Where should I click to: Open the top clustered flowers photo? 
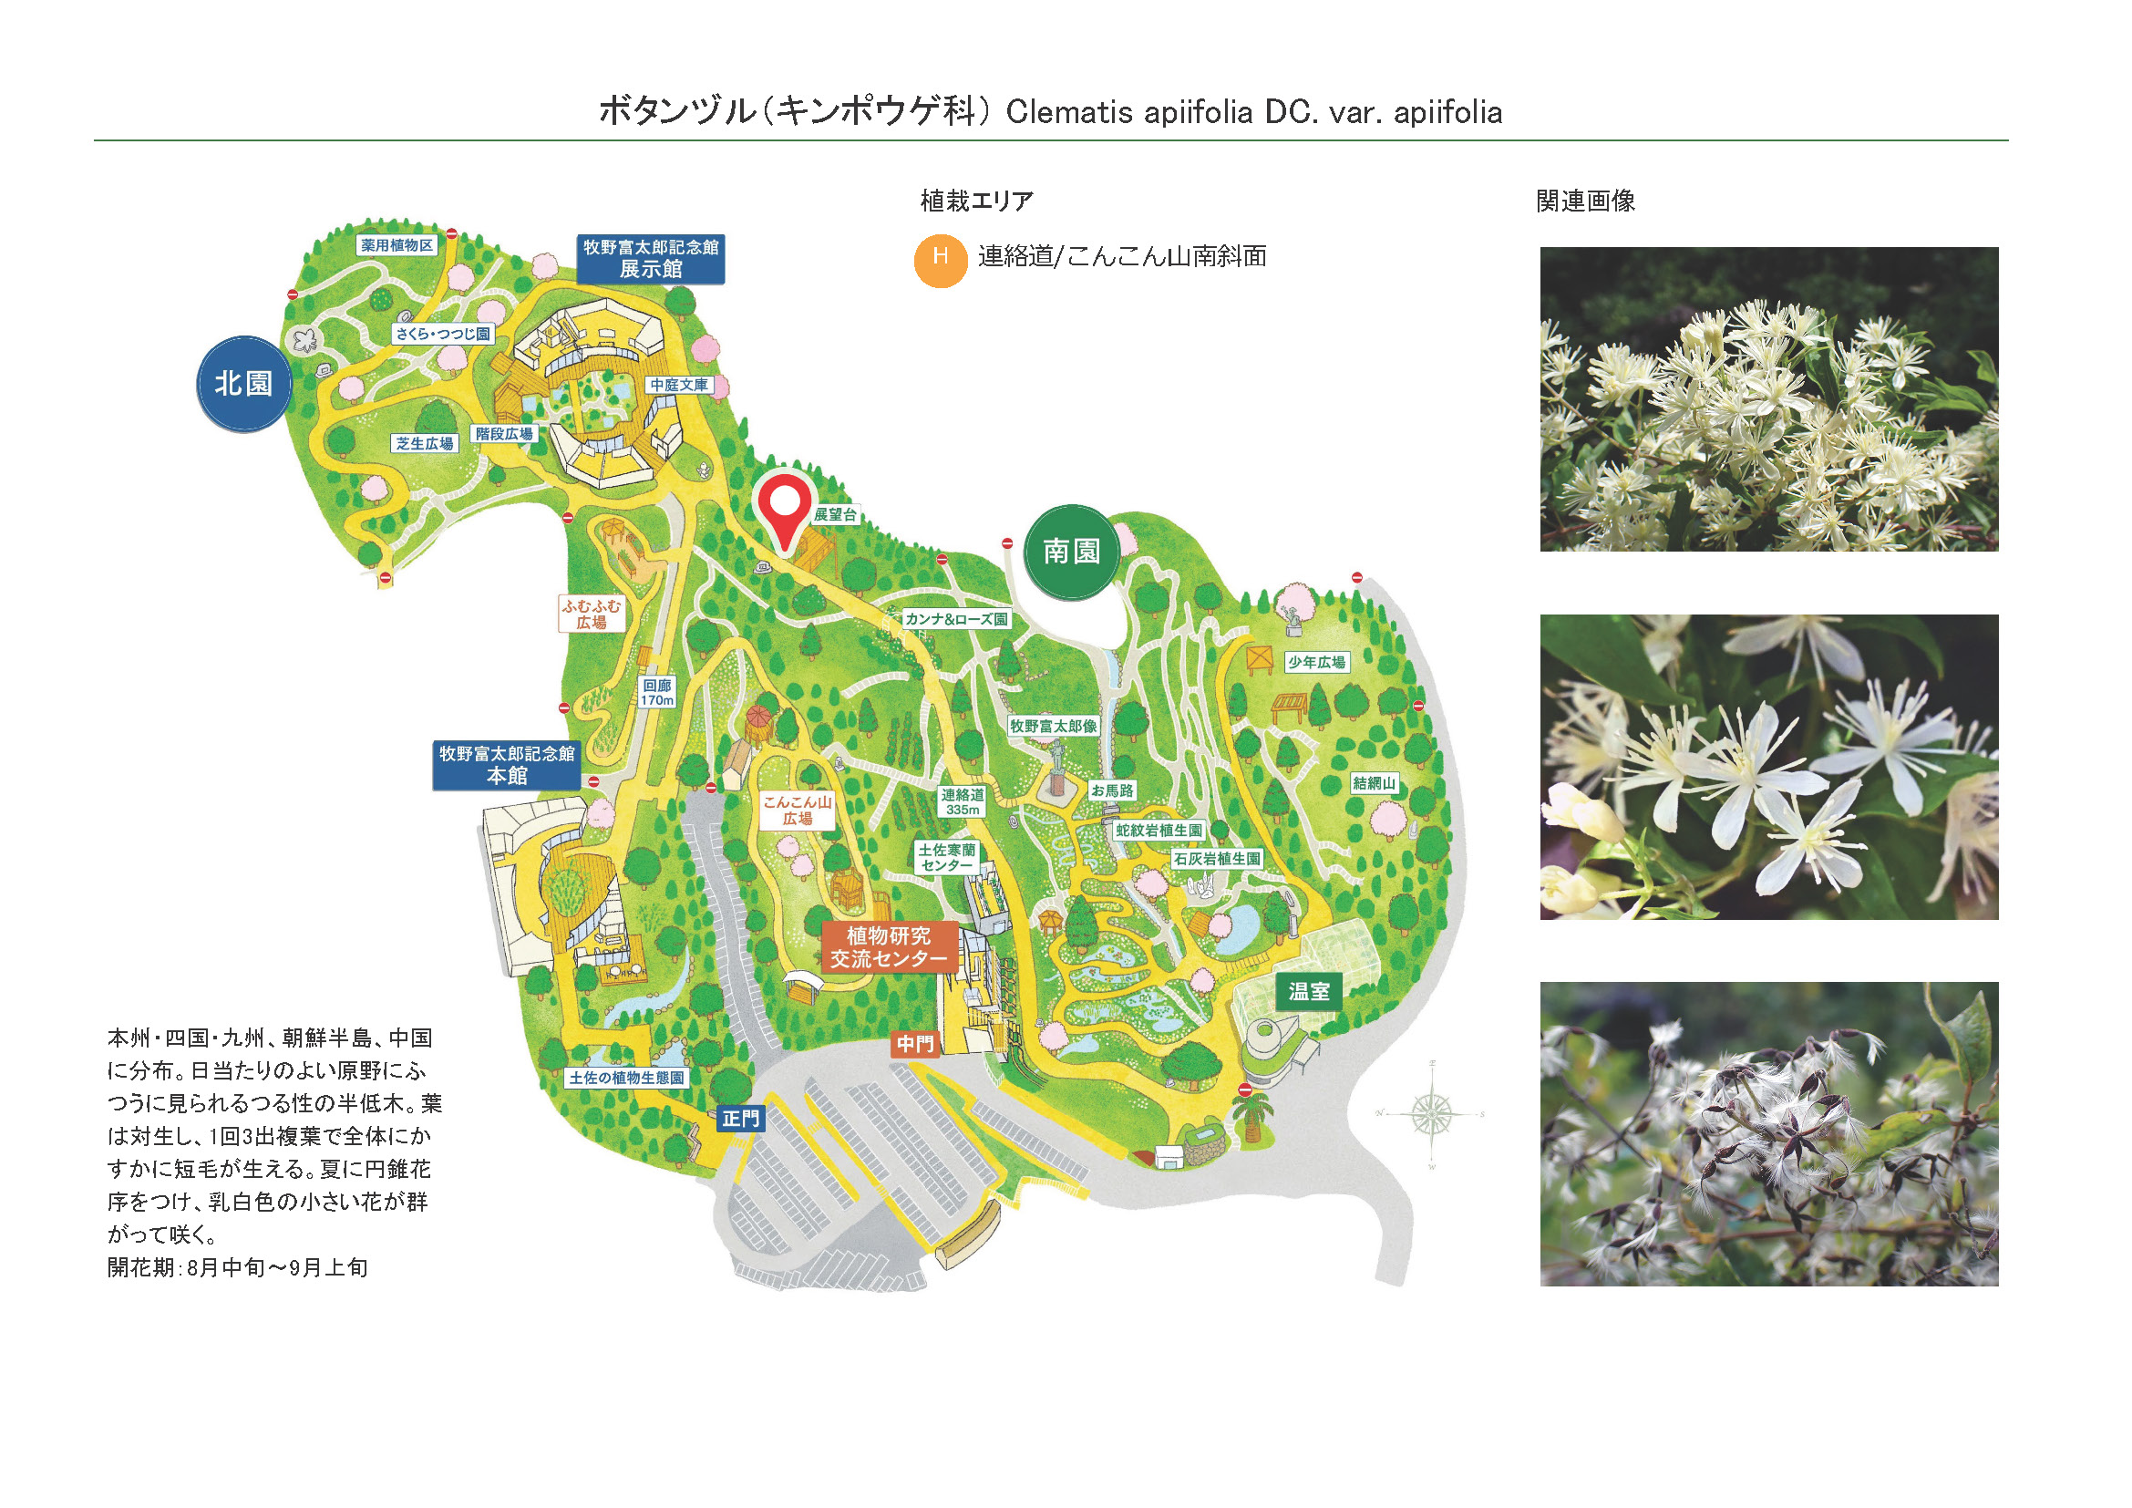point(1768,399)
